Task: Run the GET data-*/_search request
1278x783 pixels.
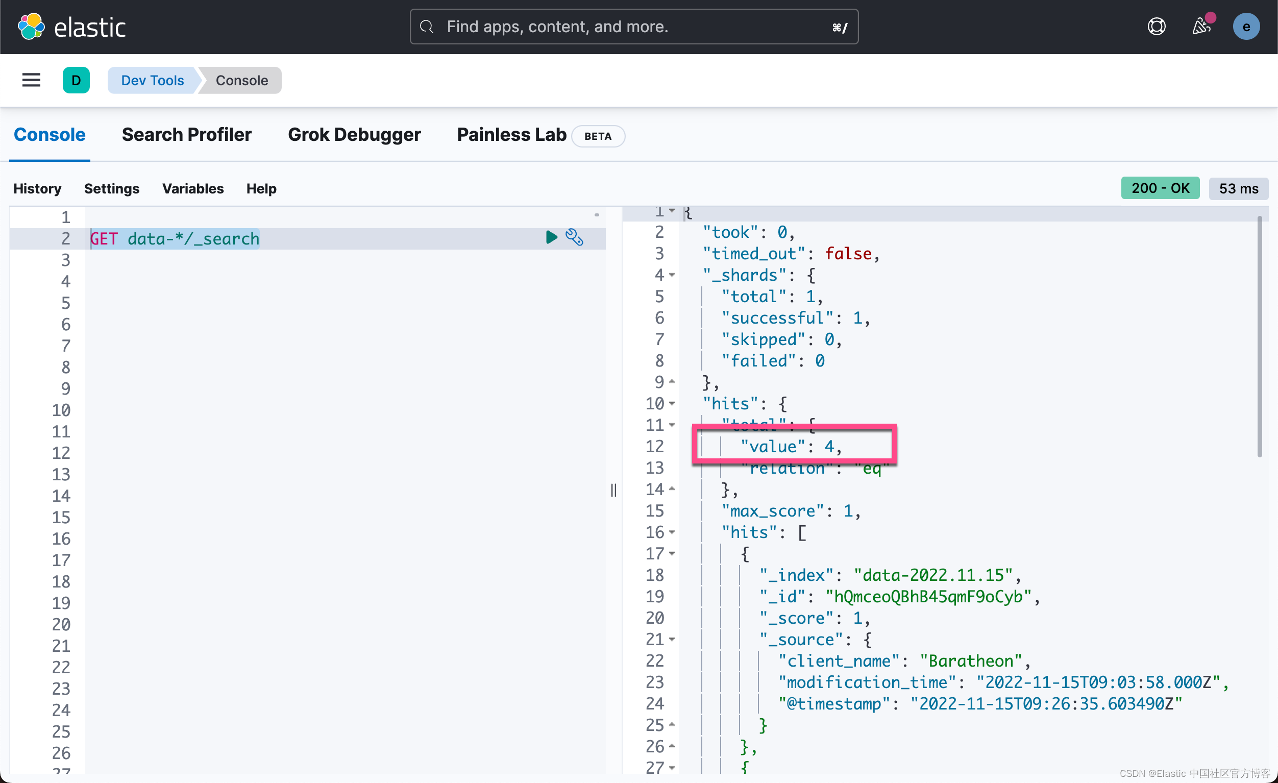Action: 551,238
